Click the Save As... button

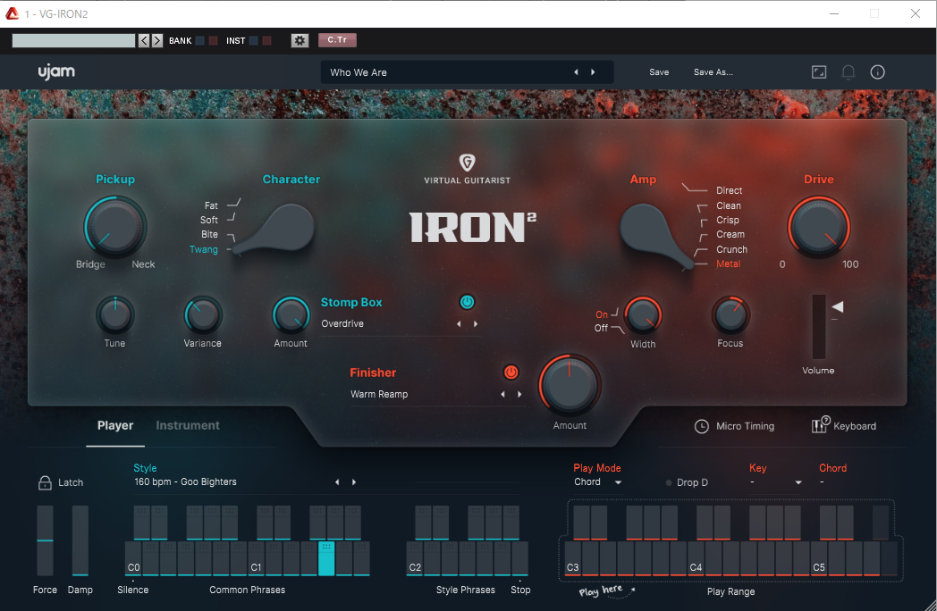coord(713,72)
